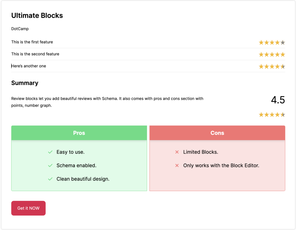Click the half-filled star on 'Here's another one' rating
Image resolution: width=296 pixels, height=230 pixels.
pos(282,66)
